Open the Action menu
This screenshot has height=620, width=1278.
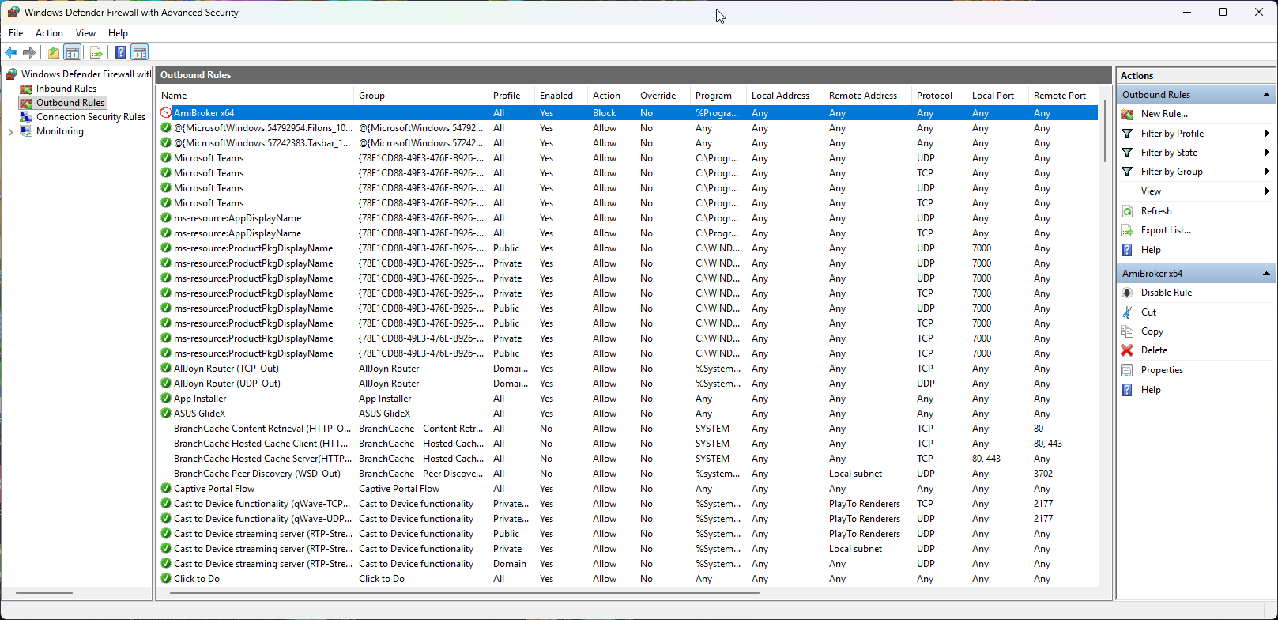click(x=49, y=33)
